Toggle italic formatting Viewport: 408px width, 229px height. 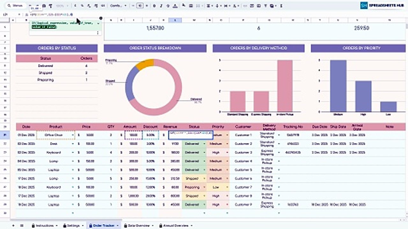tap(161, 6)
